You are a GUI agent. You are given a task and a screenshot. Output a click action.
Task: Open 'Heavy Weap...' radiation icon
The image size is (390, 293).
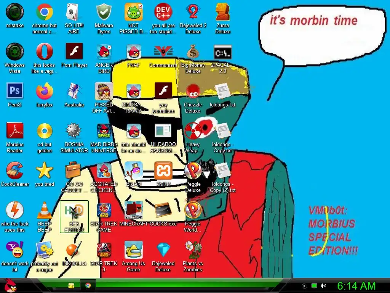coord(193,130)
